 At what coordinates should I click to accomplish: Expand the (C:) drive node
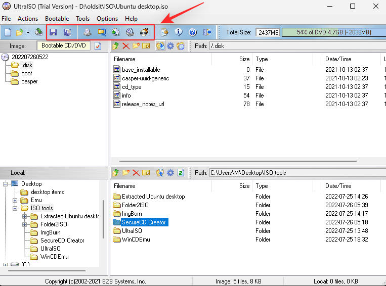[5, 265]
